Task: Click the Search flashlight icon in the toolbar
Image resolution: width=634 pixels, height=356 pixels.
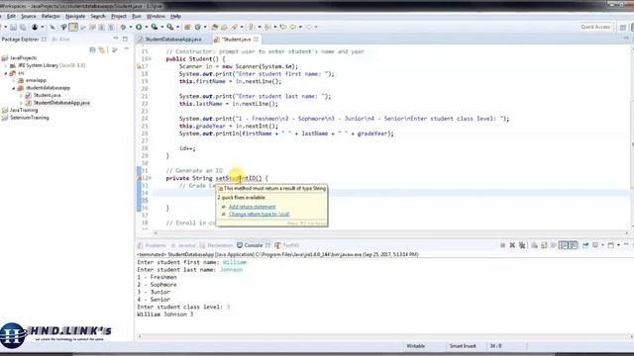Action: click(x=234, y=27)
